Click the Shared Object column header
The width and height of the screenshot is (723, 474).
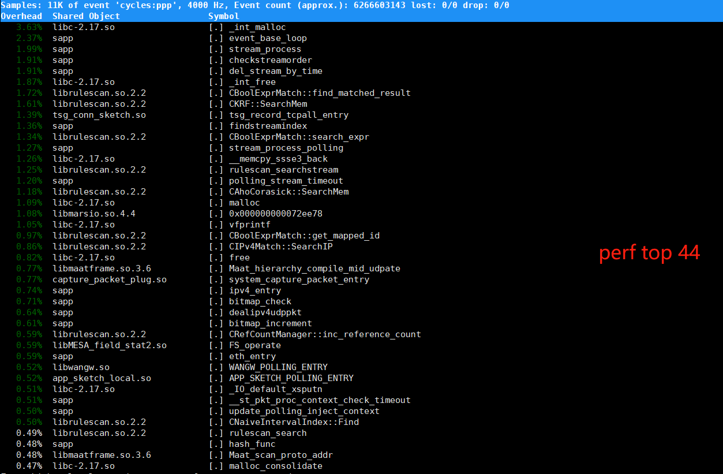coord(86,16)
